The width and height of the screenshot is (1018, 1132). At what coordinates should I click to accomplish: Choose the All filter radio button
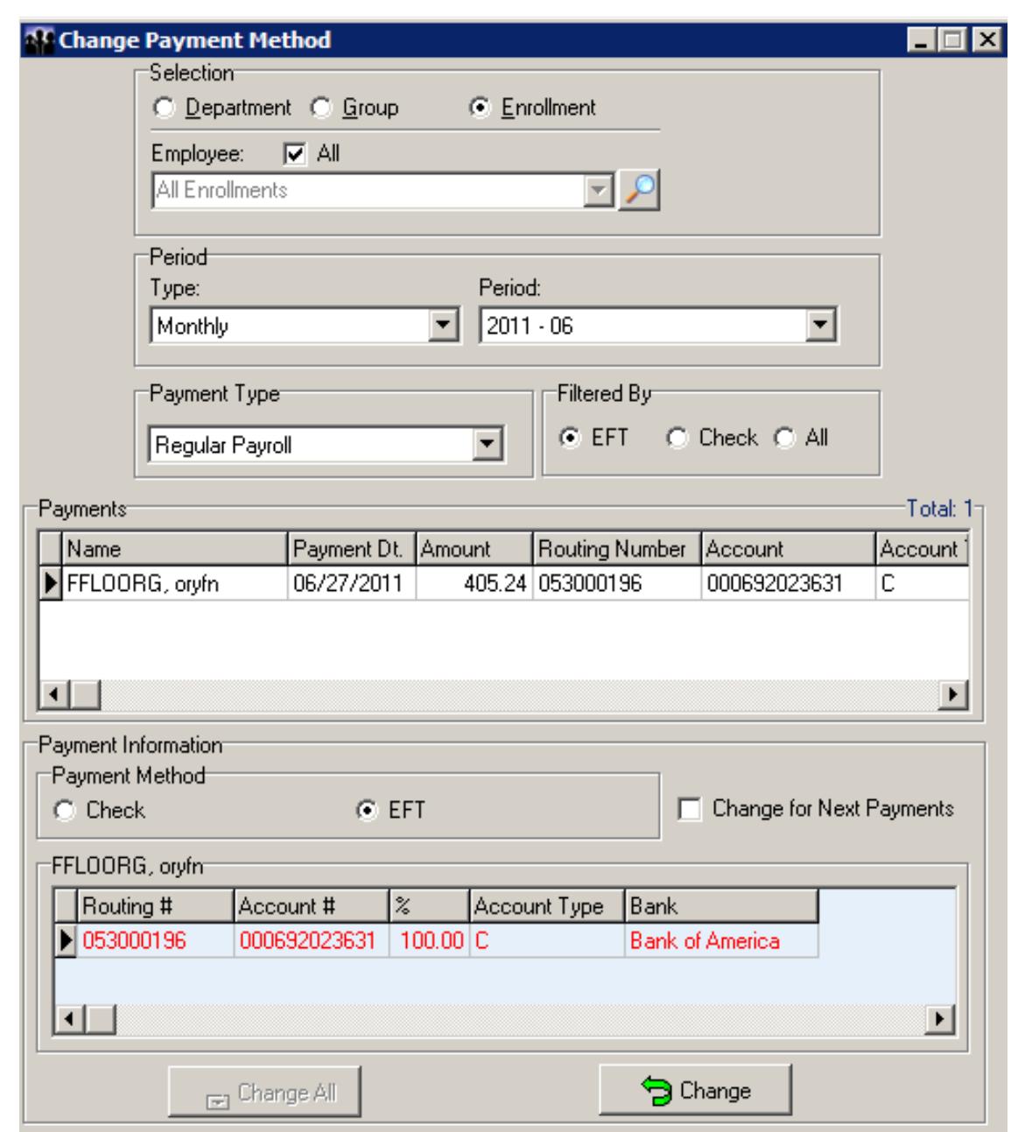[783, 438]
